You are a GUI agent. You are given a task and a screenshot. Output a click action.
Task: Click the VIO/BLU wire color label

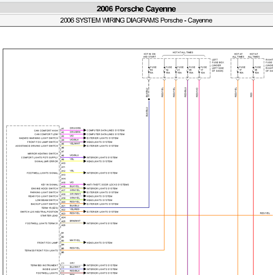pos(74,155)
